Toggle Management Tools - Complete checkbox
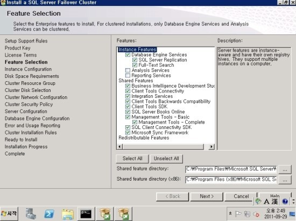 click(x=135, y=122)
